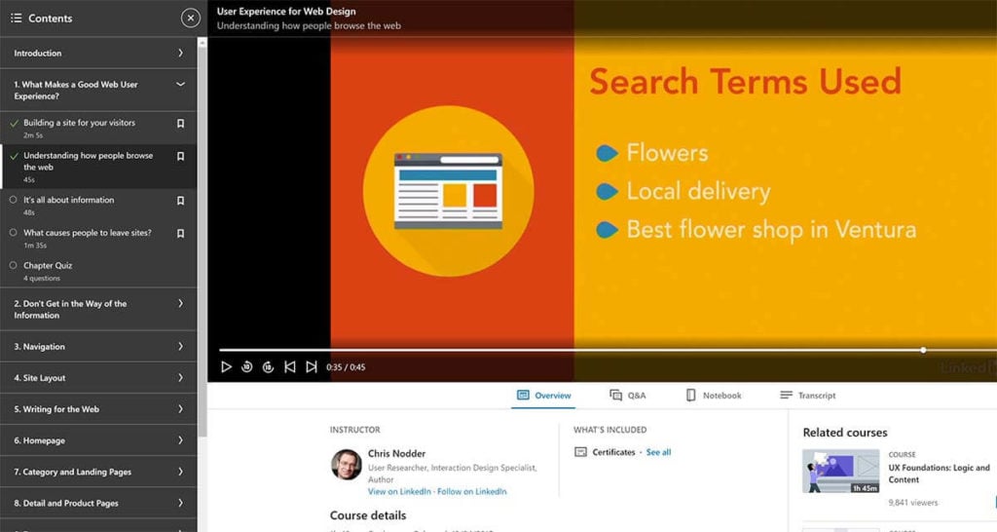Expand the Introduction chapter
Image resolution: width=997 pixels, height=532 pixels.
pyautogui.click(x=180, y=54)
